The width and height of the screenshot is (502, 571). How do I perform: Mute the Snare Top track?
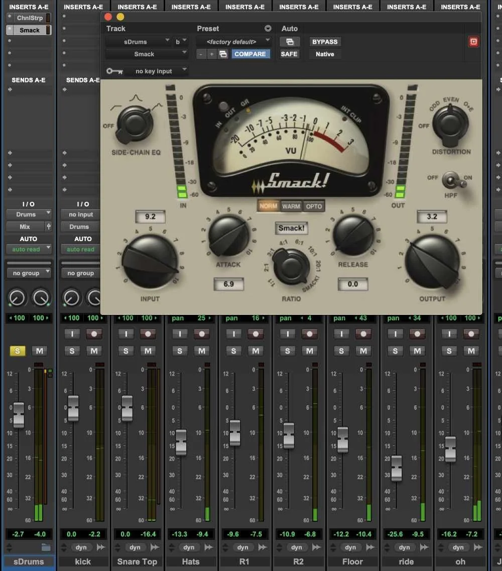click(148, 351)
